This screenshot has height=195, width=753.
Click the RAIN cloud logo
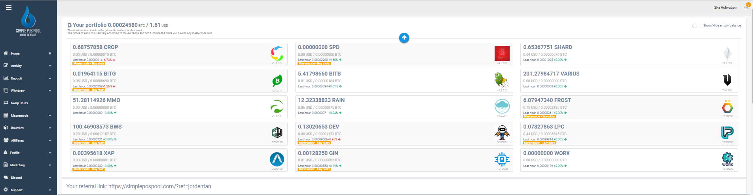[x=502, y=106]
